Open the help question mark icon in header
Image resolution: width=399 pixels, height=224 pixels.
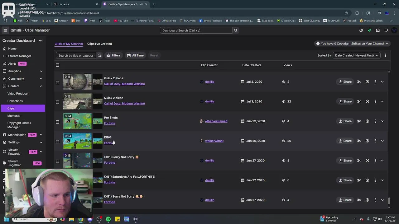click(361, 30)
